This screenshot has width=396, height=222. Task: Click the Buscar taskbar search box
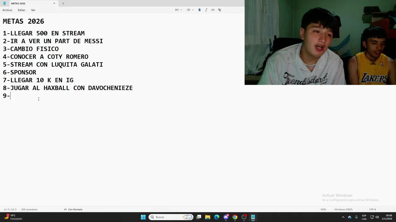click(x=171, y=217)
